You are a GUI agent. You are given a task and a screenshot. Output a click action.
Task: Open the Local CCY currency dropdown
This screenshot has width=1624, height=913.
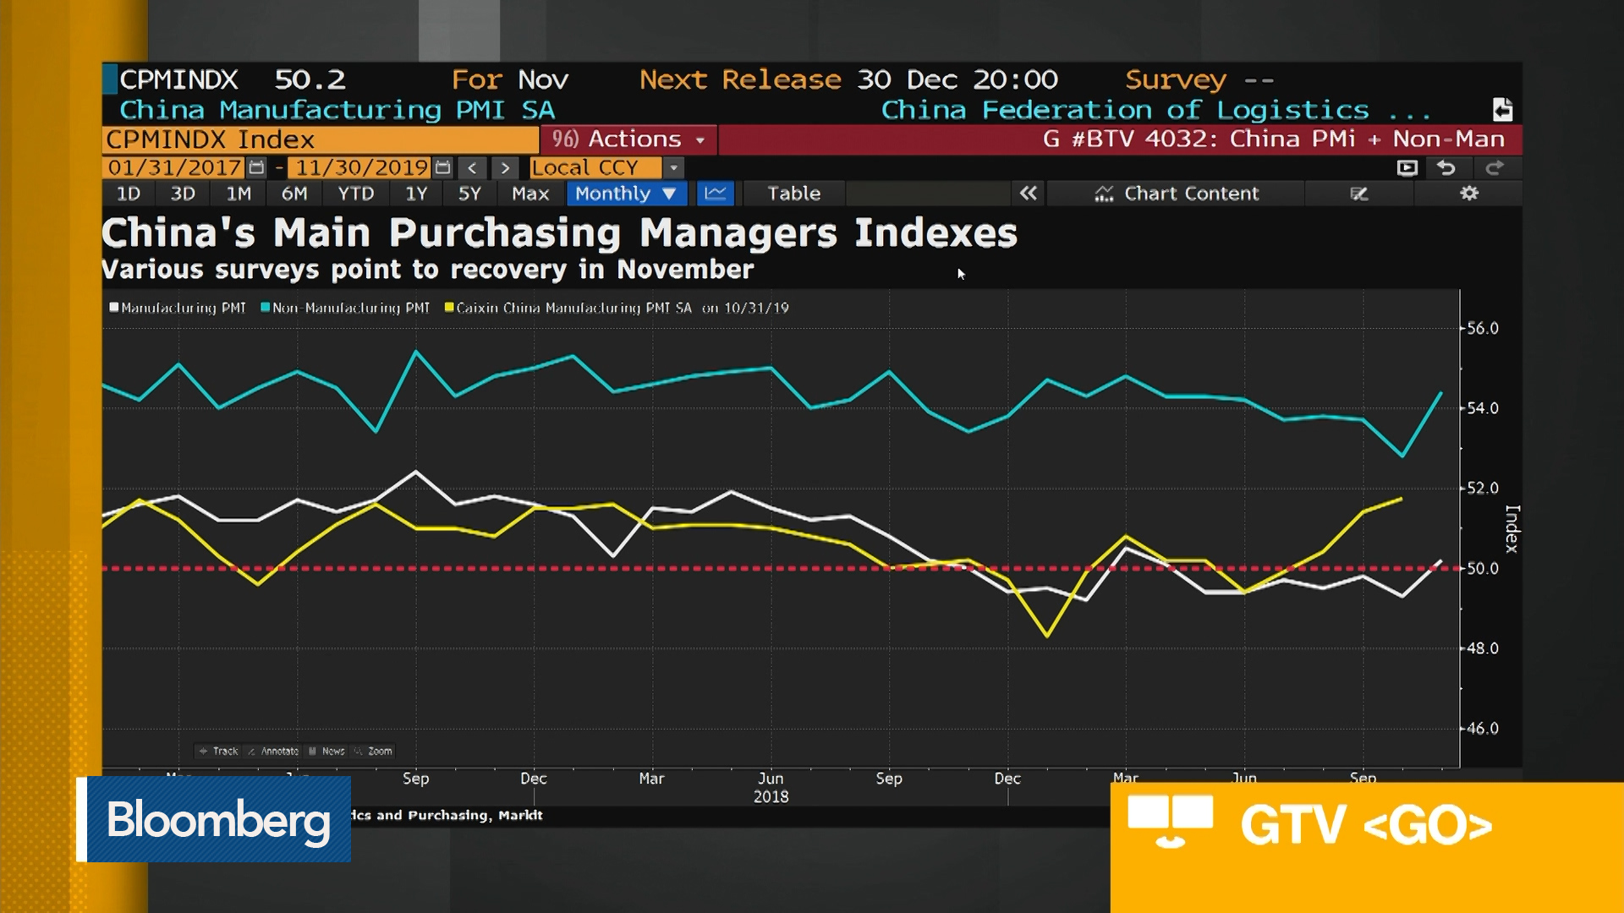click(595, 167)
